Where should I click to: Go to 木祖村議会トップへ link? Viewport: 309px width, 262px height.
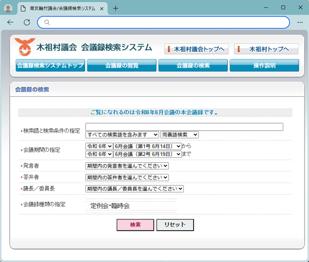197,49
